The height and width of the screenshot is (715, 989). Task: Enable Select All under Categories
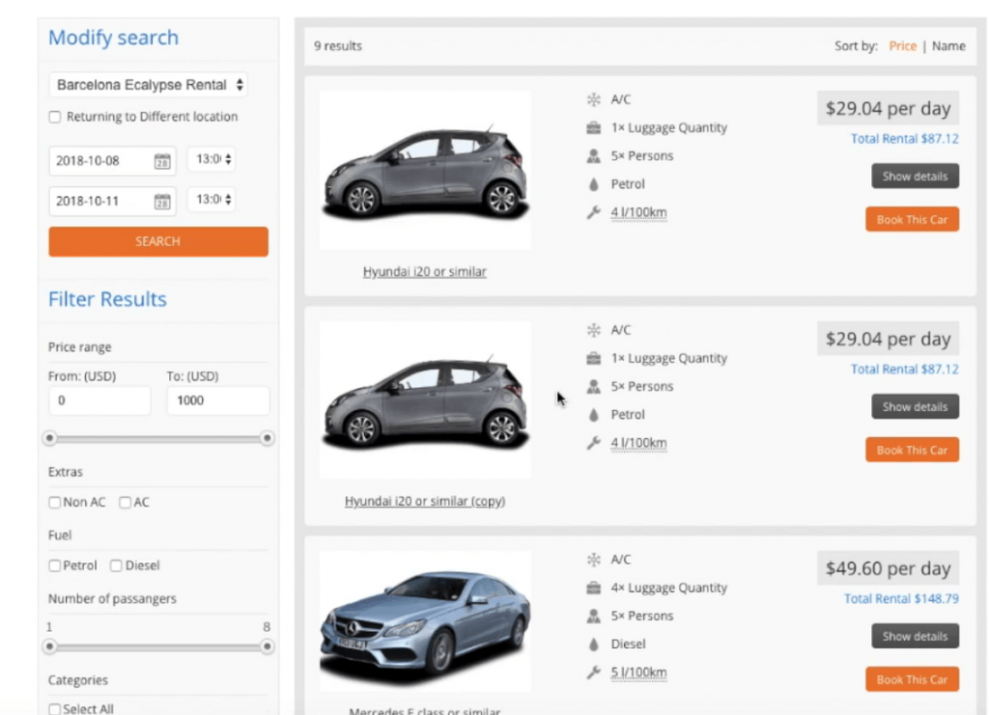(x=55, y=708)
